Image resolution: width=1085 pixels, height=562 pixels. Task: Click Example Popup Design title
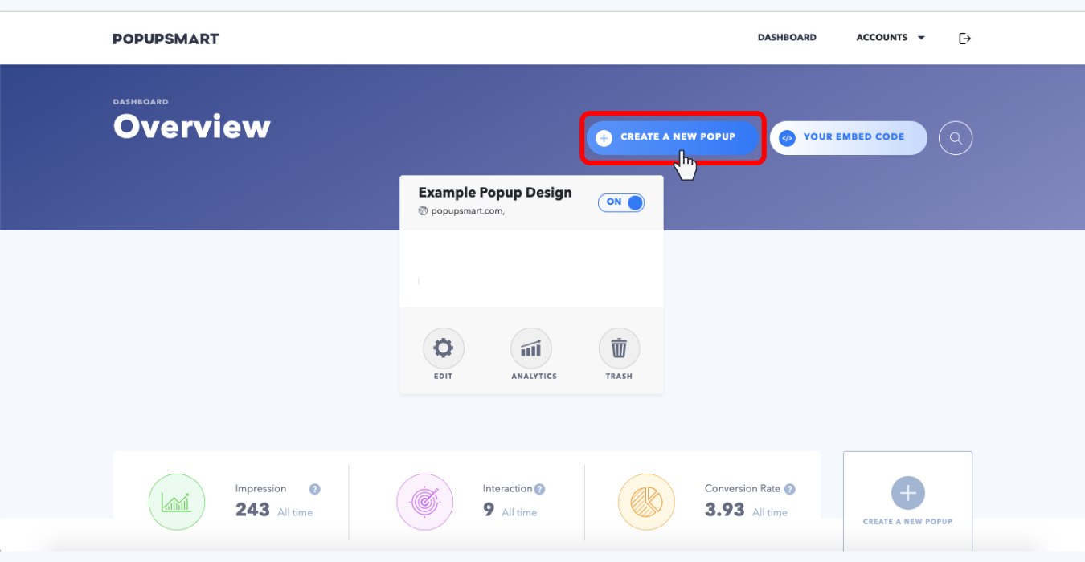(495, 193)
